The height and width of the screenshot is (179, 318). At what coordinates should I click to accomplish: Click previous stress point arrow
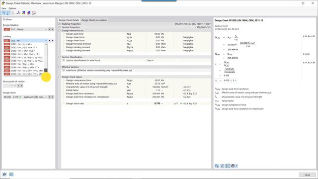(18, 86)
